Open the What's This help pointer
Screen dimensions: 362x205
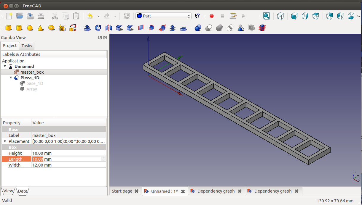pos(197,16)
